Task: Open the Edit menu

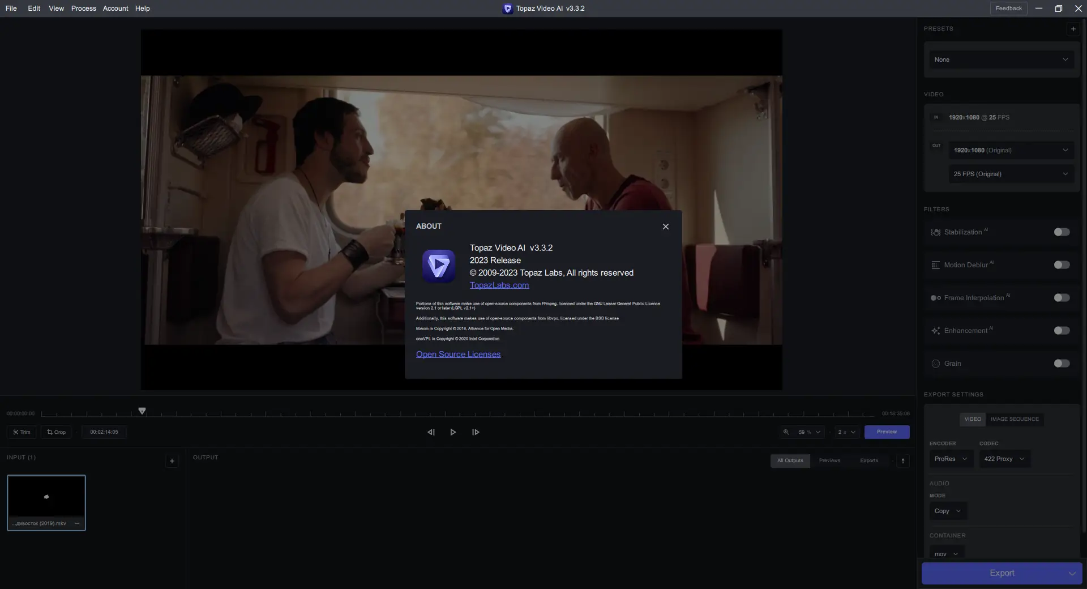Action: (34, 8)
